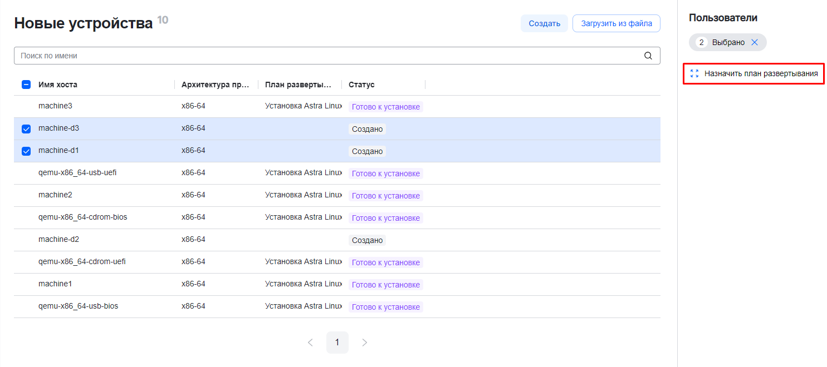Sort by the Имя хоста column header
The image size is (827, 367).
tap(58, 85)
